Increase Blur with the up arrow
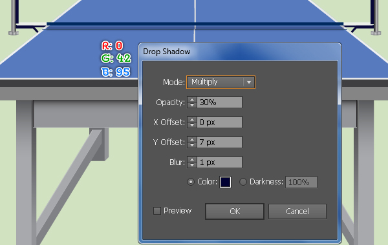The width and height of the screenshot is (388, 245). pos(192,159)
